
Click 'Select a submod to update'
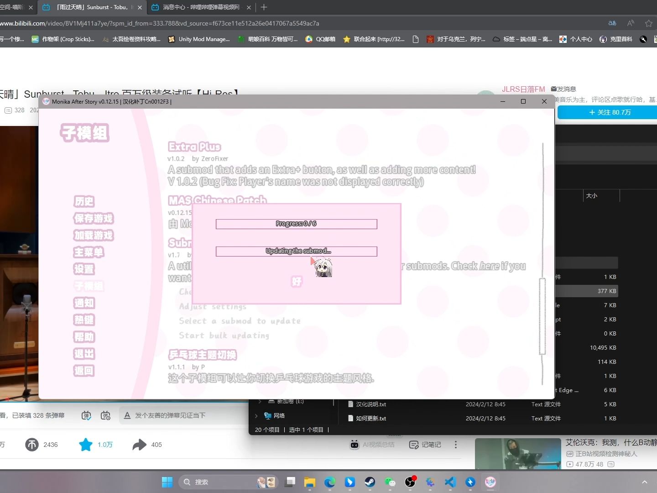point(240,321)
